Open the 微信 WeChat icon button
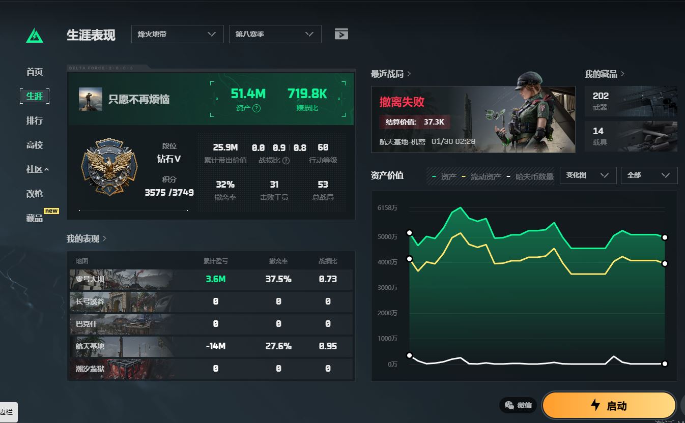This screenshot has width=685, height=423. tap(518, 405)
